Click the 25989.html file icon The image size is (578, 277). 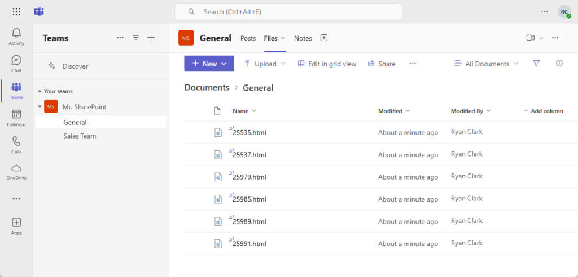tap(218, 221)
